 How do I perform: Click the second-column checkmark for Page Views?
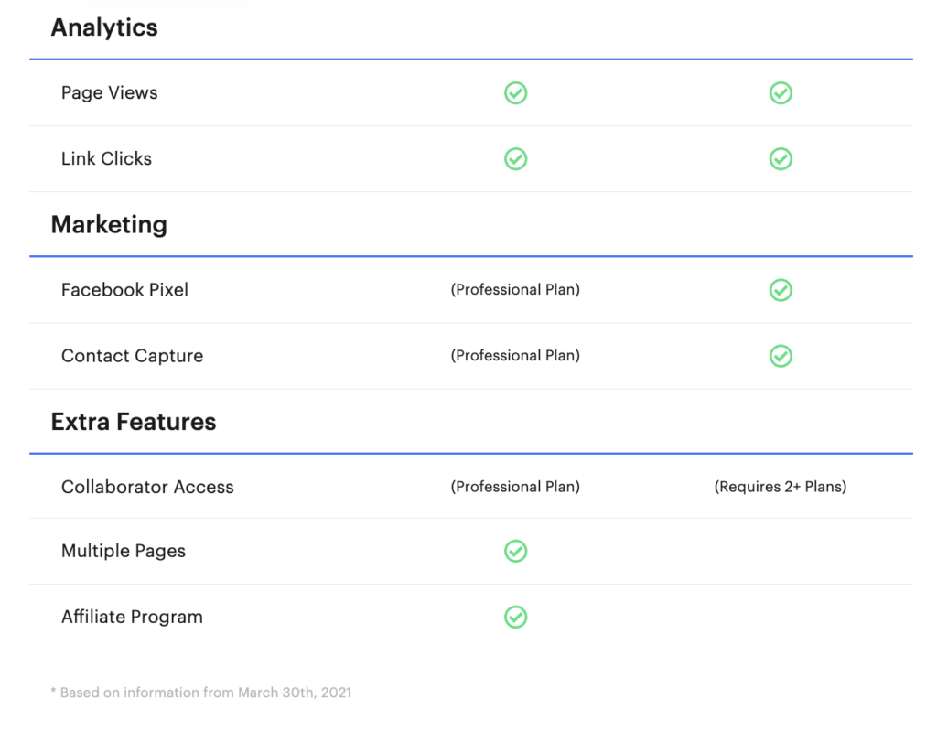tap(781, 93)
